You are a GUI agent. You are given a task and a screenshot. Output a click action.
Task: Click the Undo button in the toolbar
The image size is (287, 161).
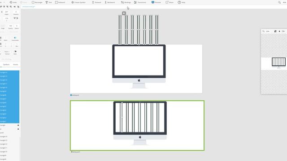(x=13, y=2)
